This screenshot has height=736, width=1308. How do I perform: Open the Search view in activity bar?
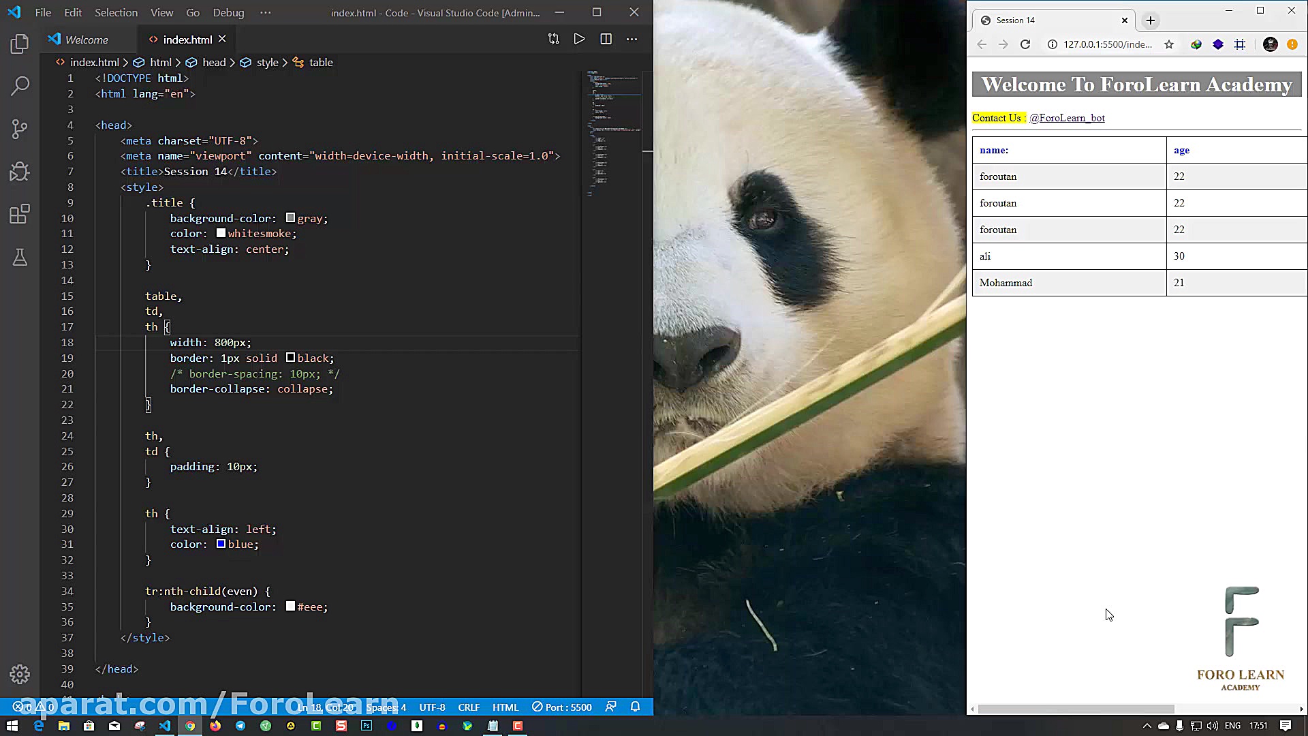pos(20,86)
